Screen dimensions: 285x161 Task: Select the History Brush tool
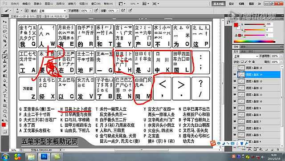click(x=5, y=66)
